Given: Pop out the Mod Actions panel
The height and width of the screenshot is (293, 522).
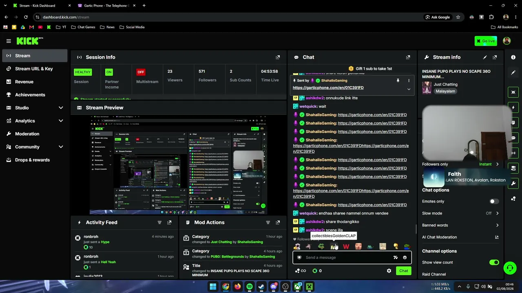Looking at the screenshot, I should pos(278,223).
